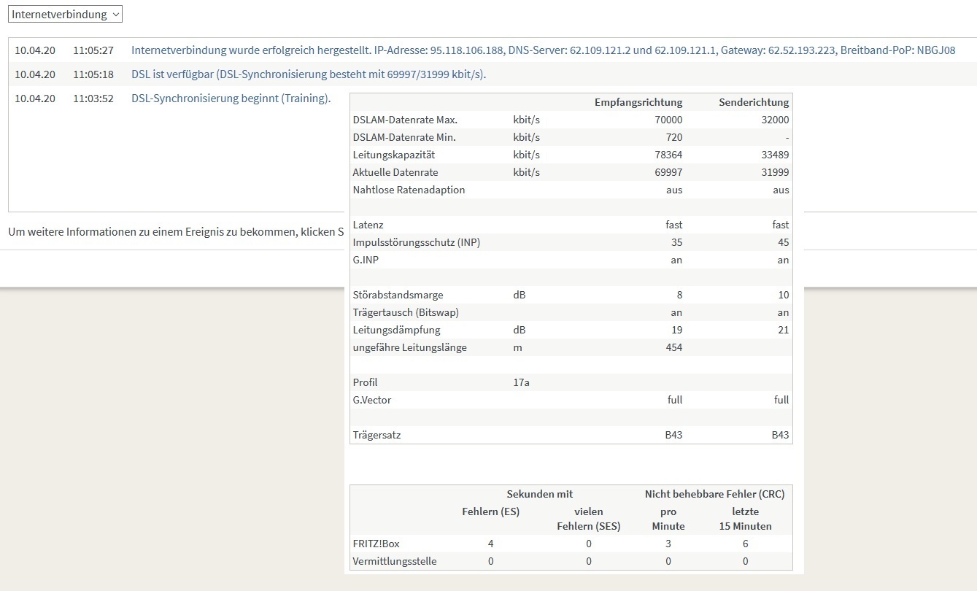Click the 'Nahtlose Ratenadaption' row label

tap(409, 190)
